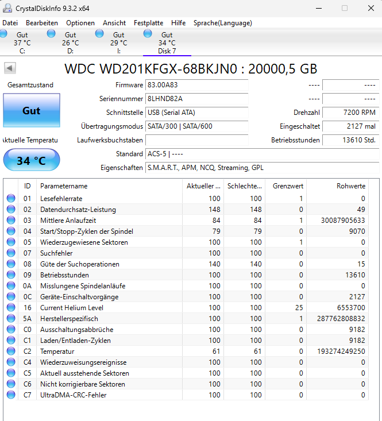Viewport: 382px width, 421px height.
Task: Click the Grenzwert column header
Action: 286,186
